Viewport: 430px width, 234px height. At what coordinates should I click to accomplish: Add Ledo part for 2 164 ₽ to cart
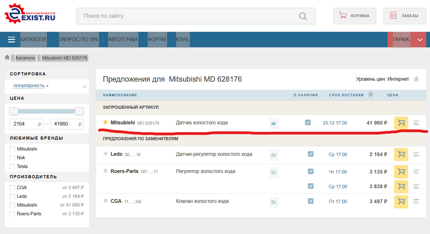(401, 154)
